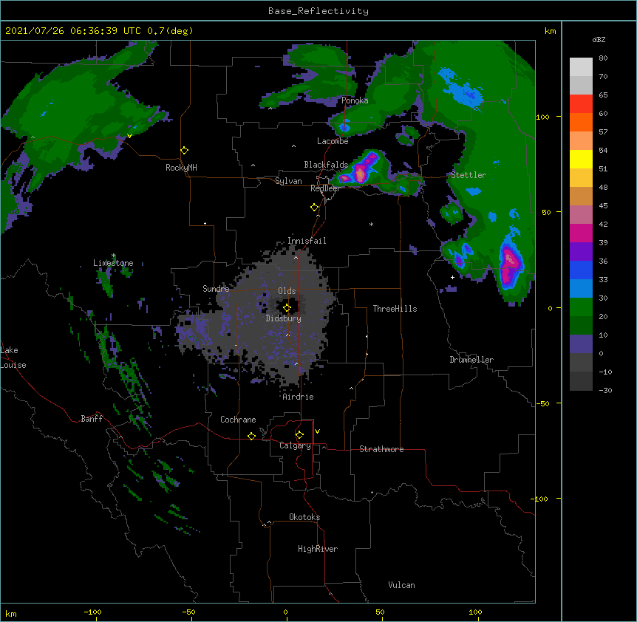Select the Olds label near radar center
The height and width of the screenshot is (622, 637).
pyautogui.click(x=287, y=291)
